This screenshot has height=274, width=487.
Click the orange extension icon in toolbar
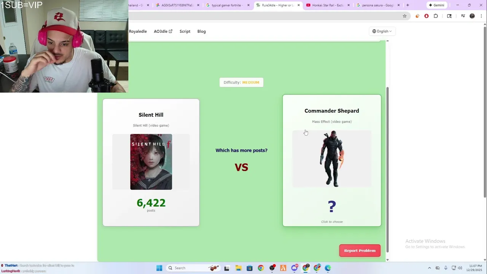(x=417, y=16)
